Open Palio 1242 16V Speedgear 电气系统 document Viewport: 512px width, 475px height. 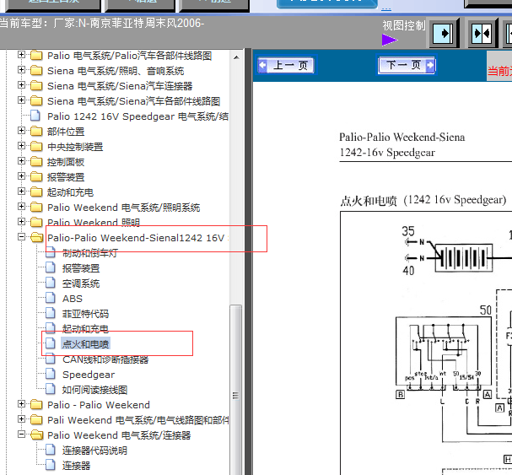(x=137, y=116)
